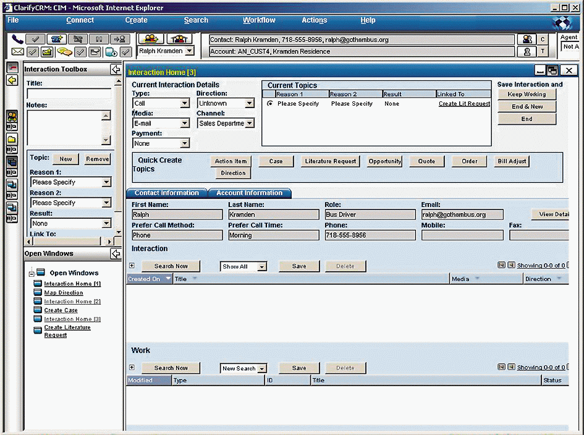Image resolution: width=584 pixels, height=435 pixels.
Task: Click window icon beside Map Direction
Action: pos(38,292)
